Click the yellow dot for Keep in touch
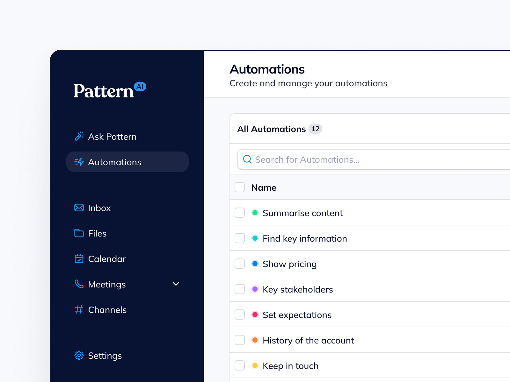510x382 pixels. click(255, 365)
